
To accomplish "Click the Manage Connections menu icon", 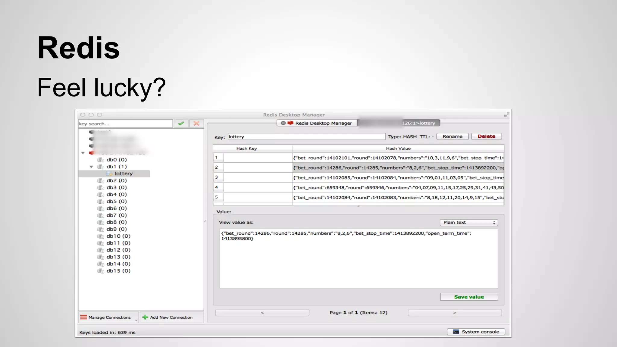I will coord(83,317).
